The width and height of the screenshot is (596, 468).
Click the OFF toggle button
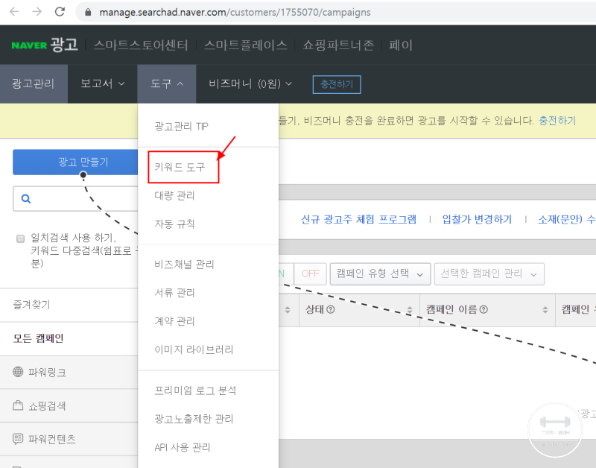point(310,273)
